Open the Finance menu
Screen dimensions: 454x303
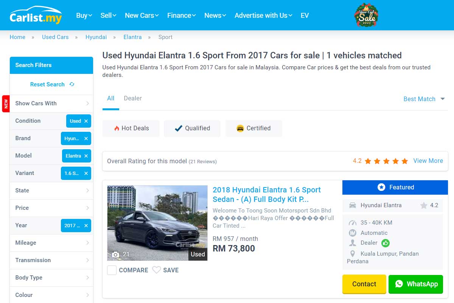181,16
